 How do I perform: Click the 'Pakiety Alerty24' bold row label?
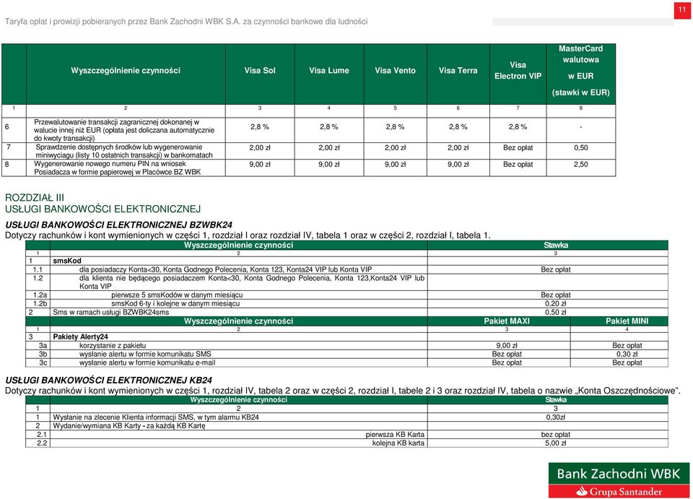80,337
